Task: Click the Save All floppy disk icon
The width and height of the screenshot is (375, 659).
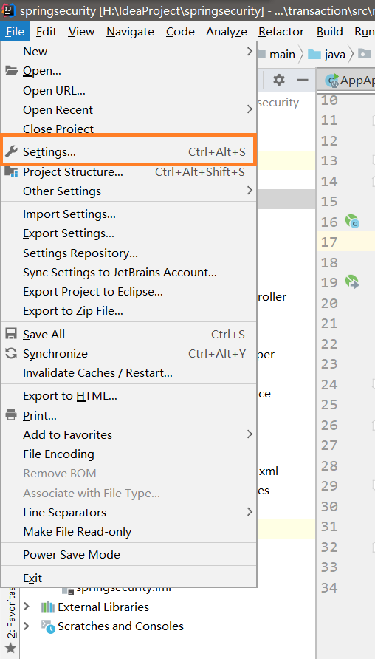Action: coord(11,334)
